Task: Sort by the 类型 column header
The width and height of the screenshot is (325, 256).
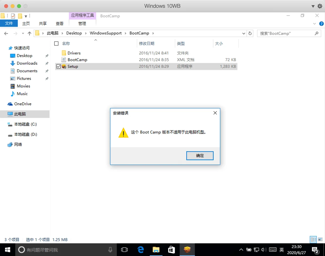Action: [x=181, y=43]
